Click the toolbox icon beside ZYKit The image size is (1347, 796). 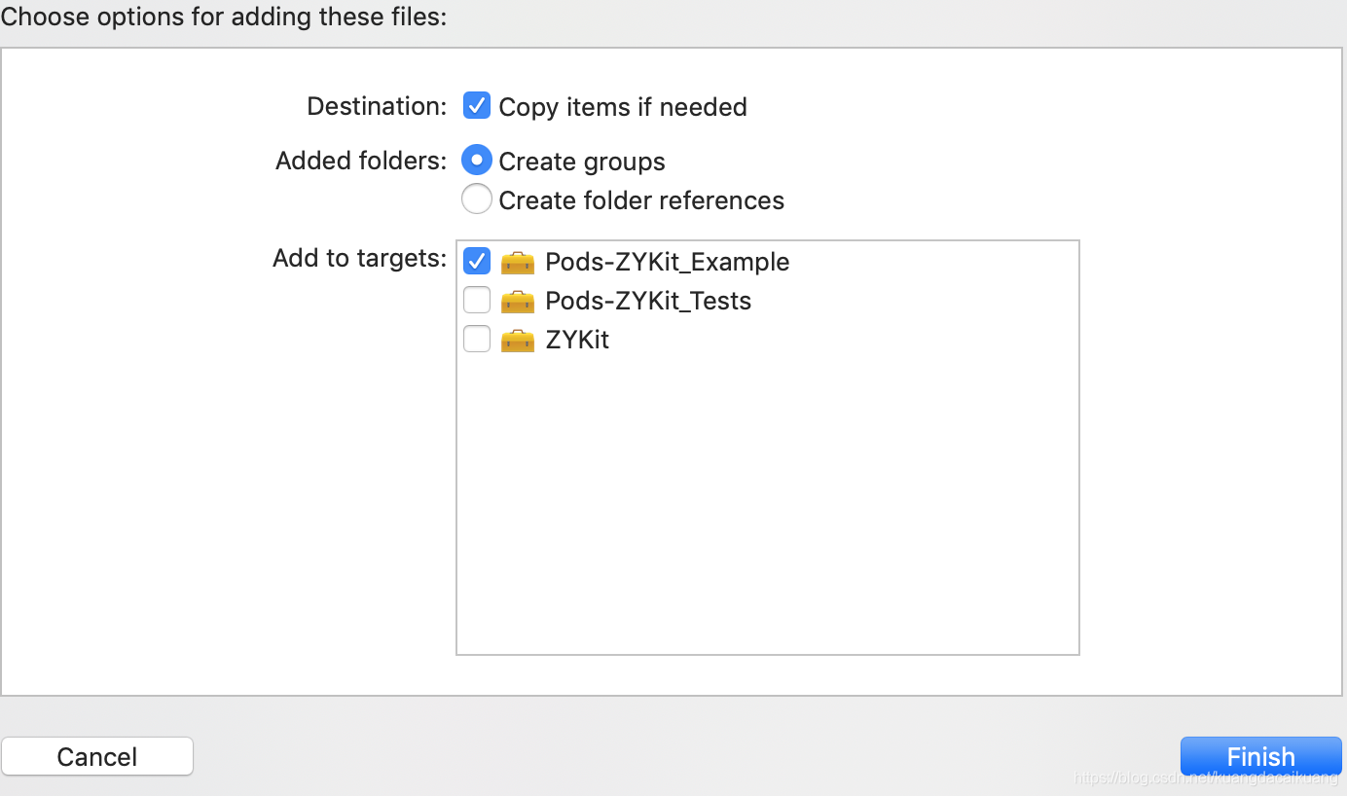tap(518, 341)
